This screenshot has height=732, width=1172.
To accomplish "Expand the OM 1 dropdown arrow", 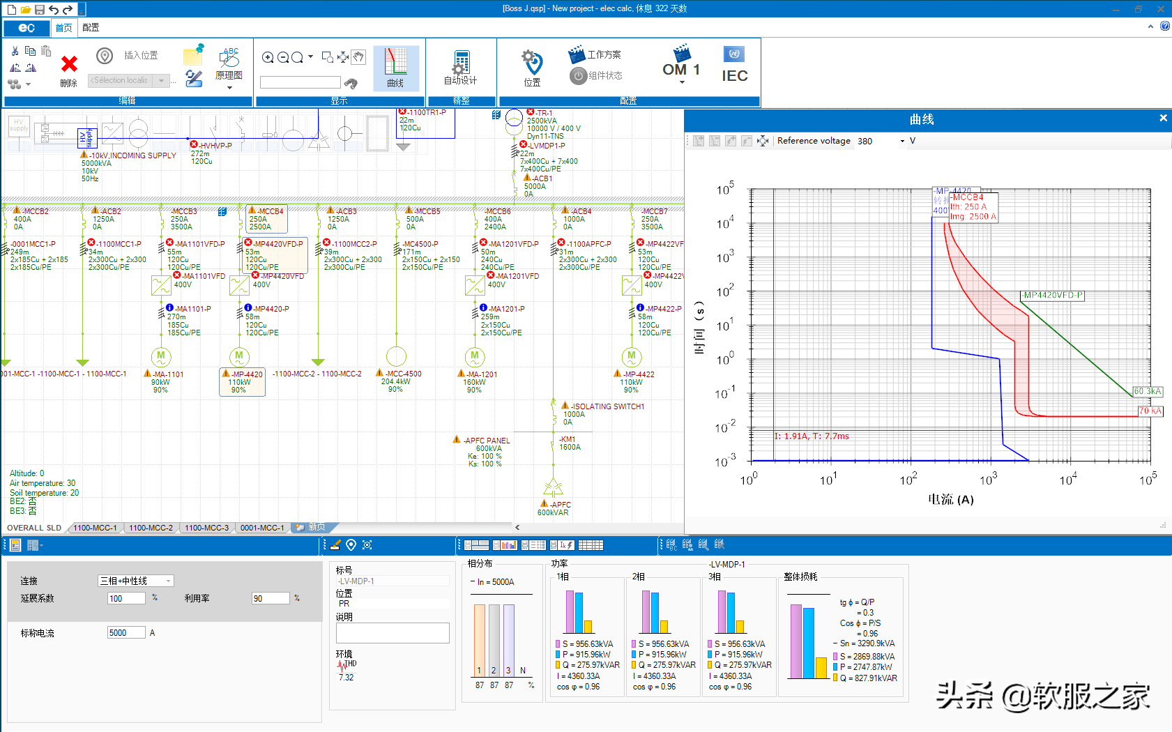I will pos(682,83).
